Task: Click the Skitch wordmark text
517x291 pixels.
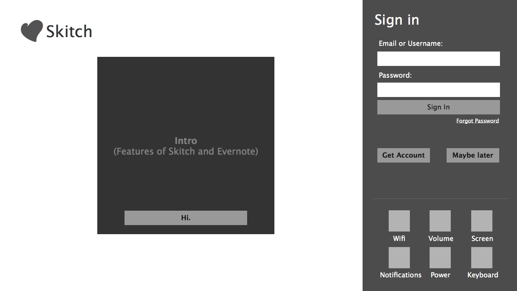Action: point(69,31)
